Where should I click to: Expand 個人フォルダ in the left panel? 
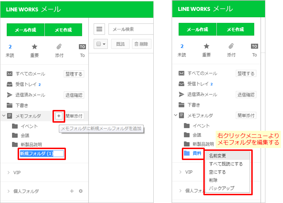click(x=9, y=191)
